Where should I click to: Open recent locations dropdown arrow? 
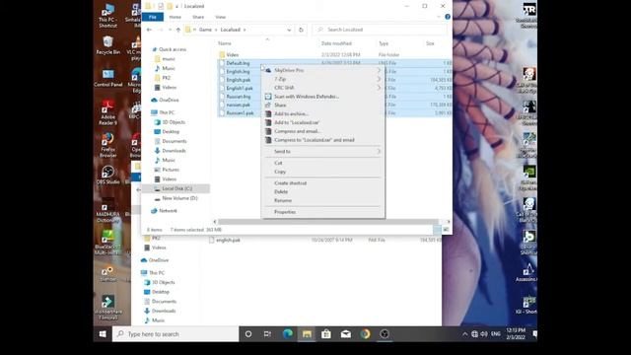[x=170, y=30]
